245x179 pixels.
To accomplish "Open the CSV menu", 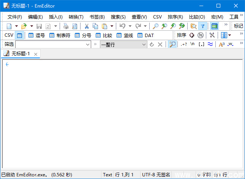I will 157,17.
